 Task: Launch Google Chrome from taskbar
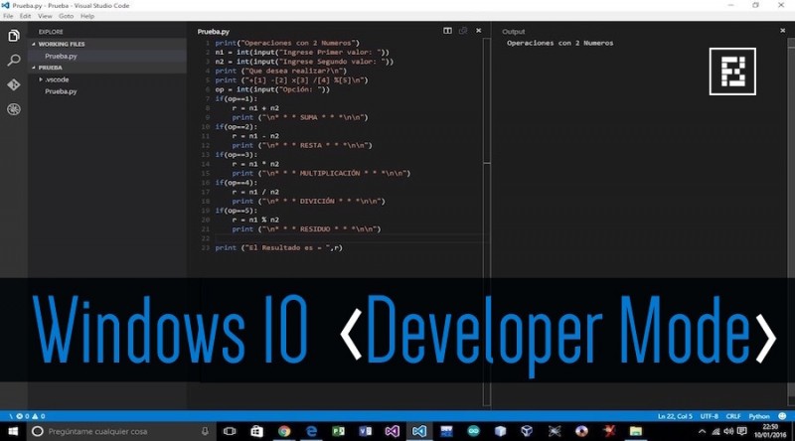[284, 431]
